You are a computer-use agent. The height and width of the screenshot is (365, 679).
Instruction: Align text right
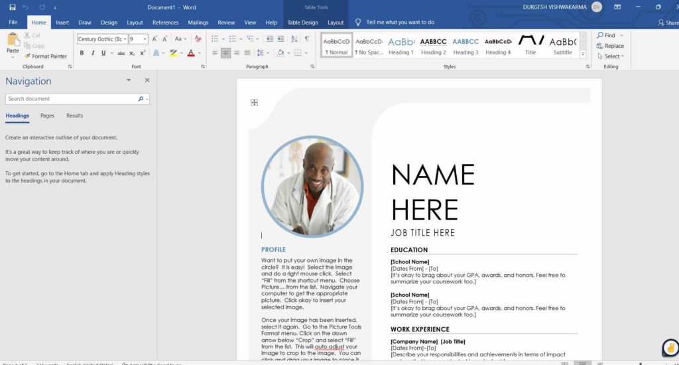(x=237, y=53)
